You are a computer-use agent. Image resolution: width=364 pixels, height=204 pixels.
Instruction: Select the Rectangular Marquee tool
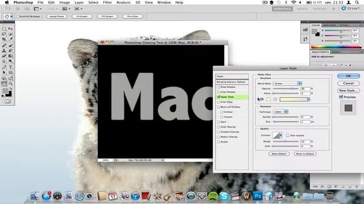coord(4,29)
